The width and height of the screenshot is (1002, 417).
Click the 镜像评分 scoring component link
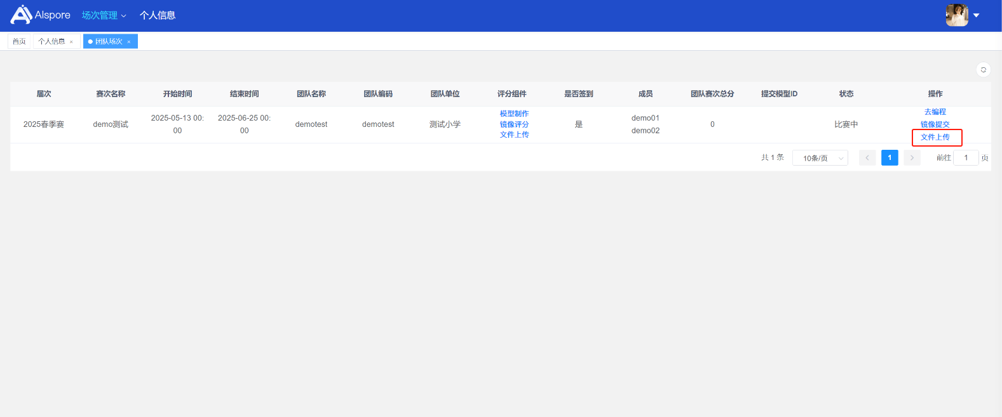514,124
